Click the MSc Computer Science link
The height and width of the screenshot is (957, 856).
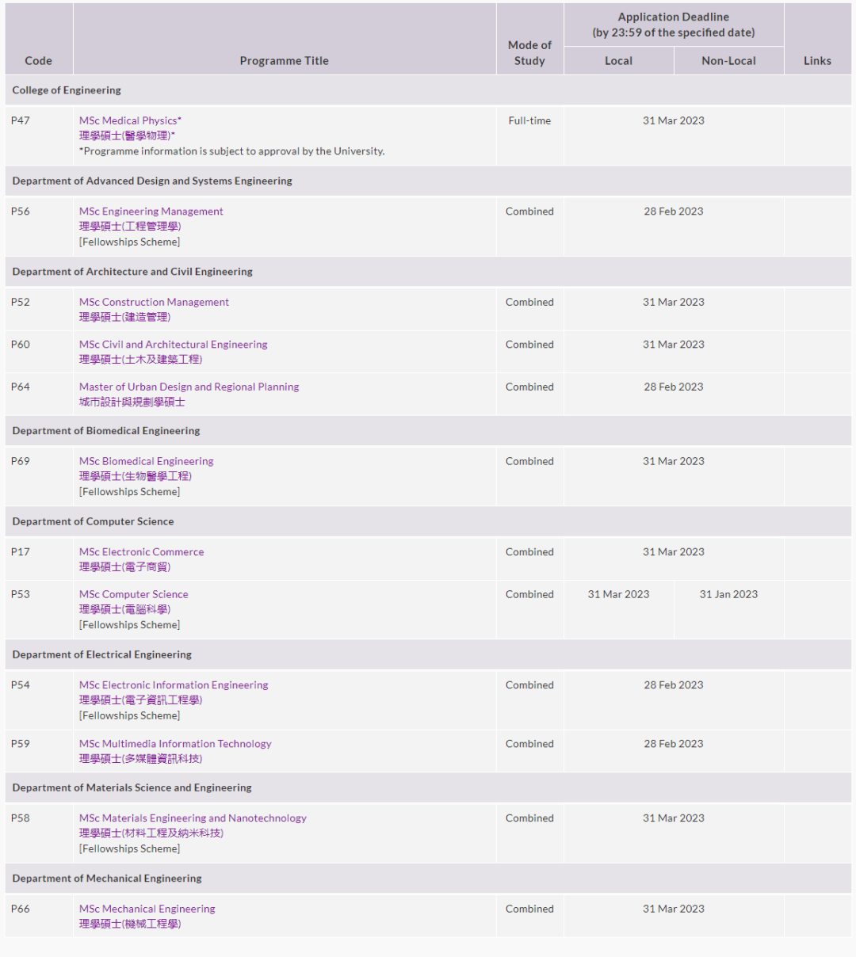tap(133, 594)
